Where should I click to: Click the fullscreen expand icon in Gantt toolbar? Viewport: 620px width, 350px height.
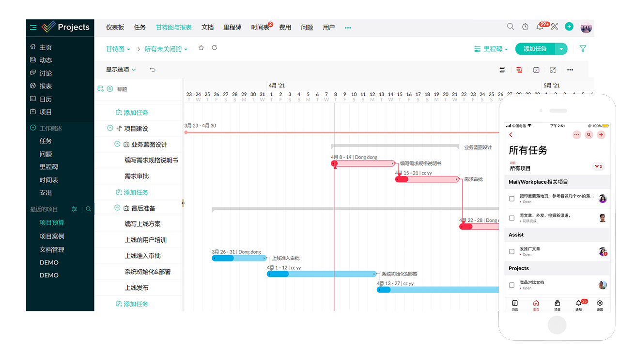pos(553,70)
